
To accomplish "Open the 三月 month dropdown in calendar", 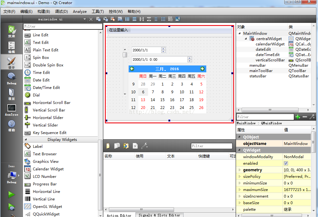I will pos(161,69).
